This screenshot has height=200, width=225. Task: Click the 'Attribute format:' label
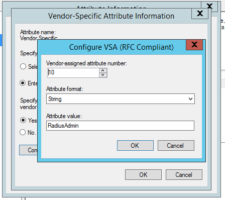pyautogui.click(x=65, y=89)
